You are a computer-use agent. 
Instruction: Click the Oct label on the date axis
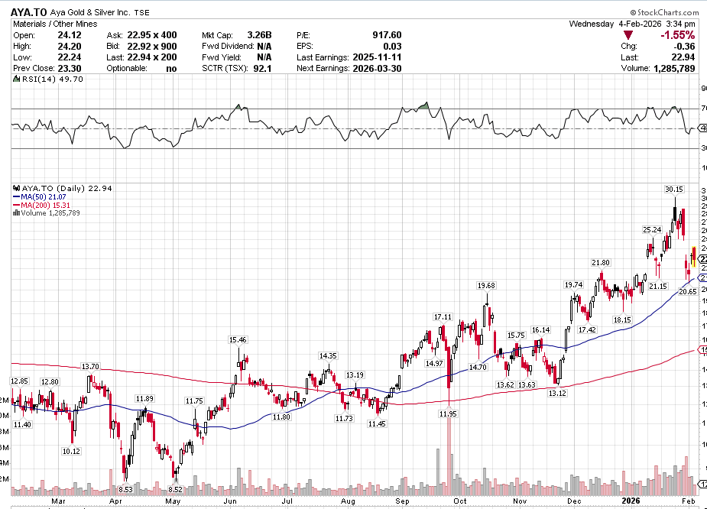coord(460,502)
